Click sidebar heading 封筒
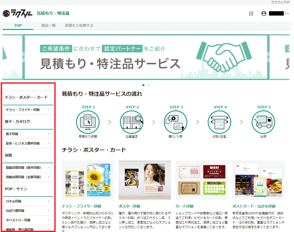Screen dimensions: 294x232 pos(8,155)
